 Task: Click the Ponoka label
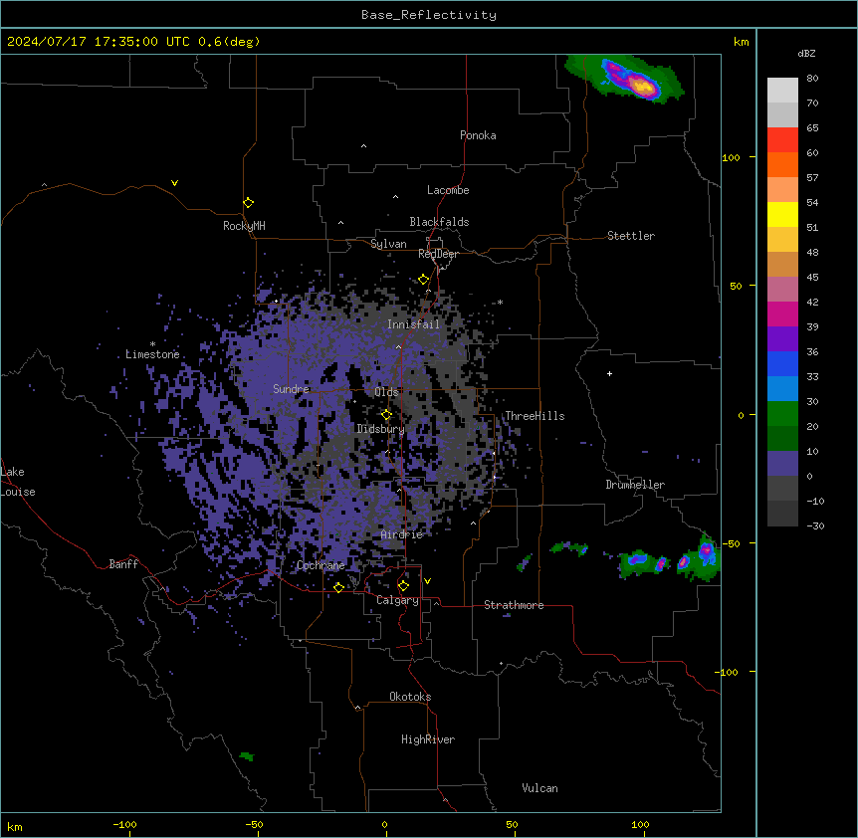tap(478, 135)
